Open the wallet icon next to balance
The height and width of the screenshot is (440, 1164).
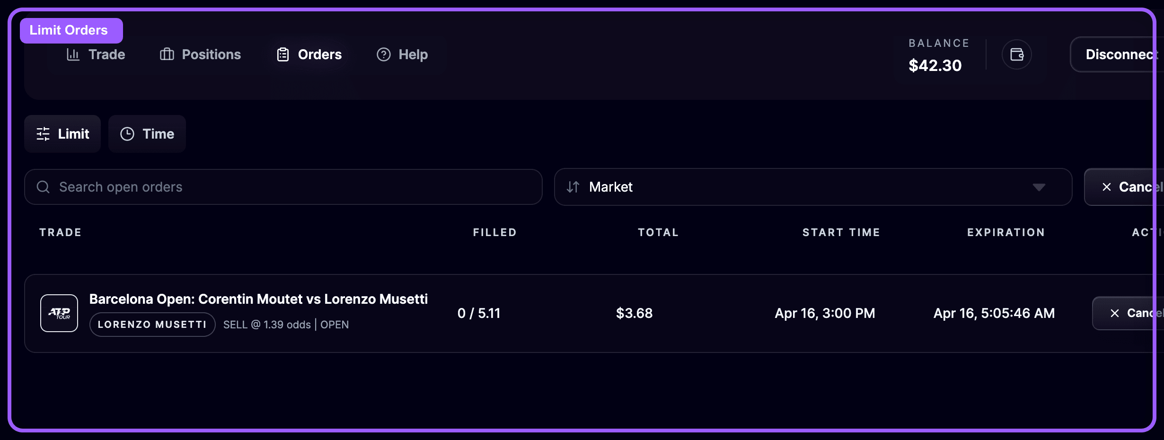(1017, 54)
